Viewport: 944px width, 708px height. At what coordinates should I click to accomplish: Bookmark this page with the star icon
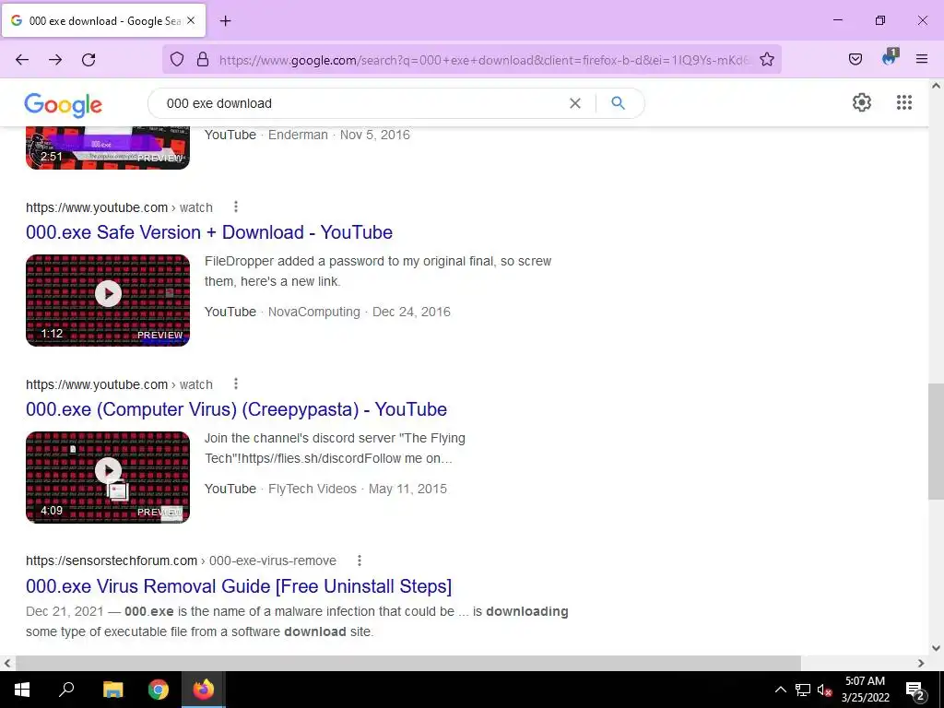[766, 59]
